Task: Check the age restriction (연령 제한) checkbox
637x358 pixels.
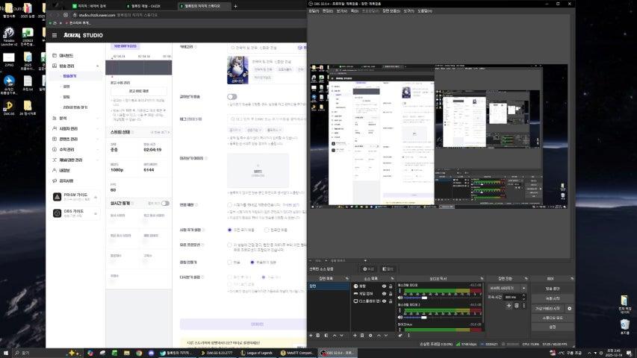Action: click(x=229, y=205)
